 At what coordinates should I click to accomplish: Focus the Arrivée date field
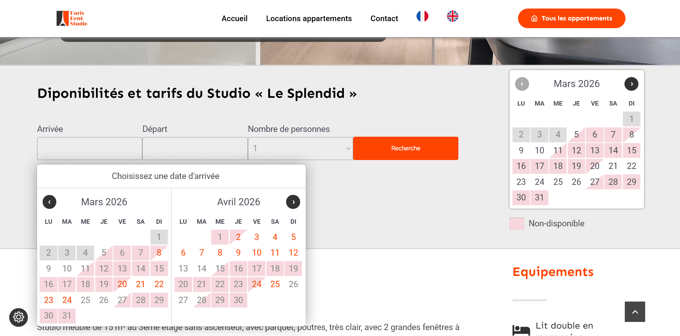pyautogui.click(x=90, y=149)
